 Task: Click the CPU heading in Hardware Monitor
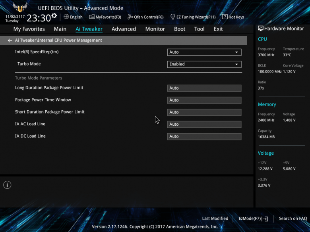click(x=262, y=39)
